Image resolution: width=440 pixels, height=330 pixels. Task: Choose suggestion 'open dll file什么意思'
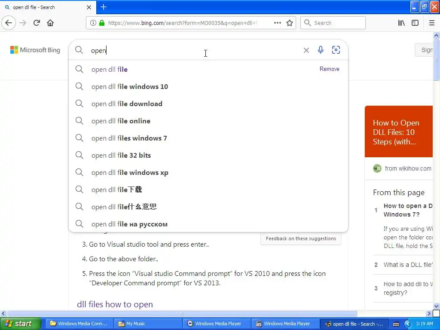[208, 207]
